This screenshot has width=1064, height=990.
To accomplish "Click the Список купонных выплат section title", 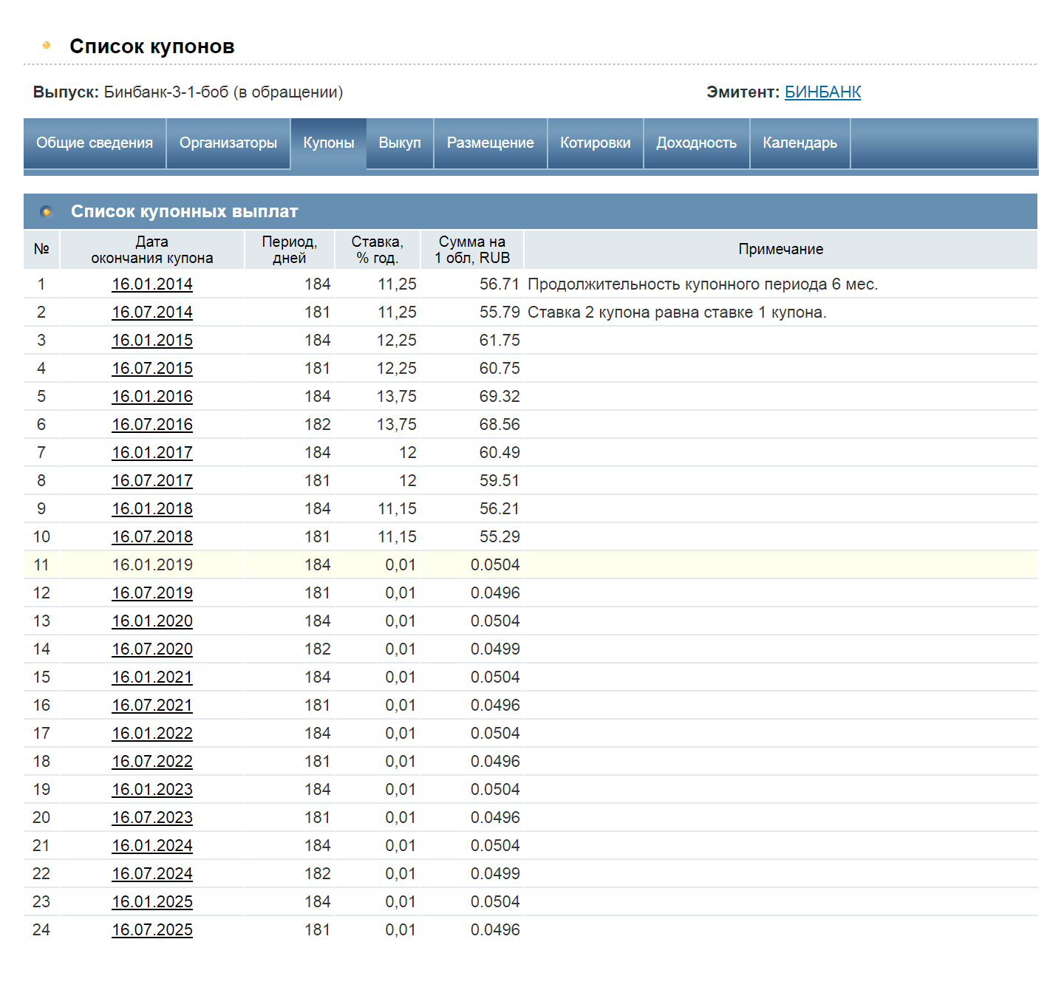I will click(x=185, y=212).
